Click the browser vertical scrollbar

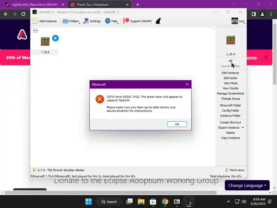(x=275, y=54)
